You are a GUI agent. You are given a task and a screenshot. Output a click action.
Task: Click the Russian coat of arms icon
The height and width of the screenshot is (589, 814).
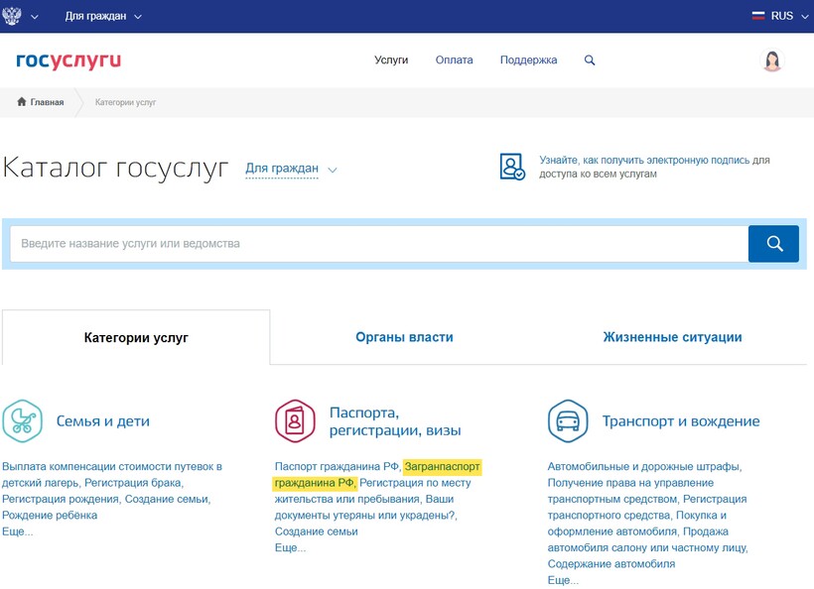13,16
